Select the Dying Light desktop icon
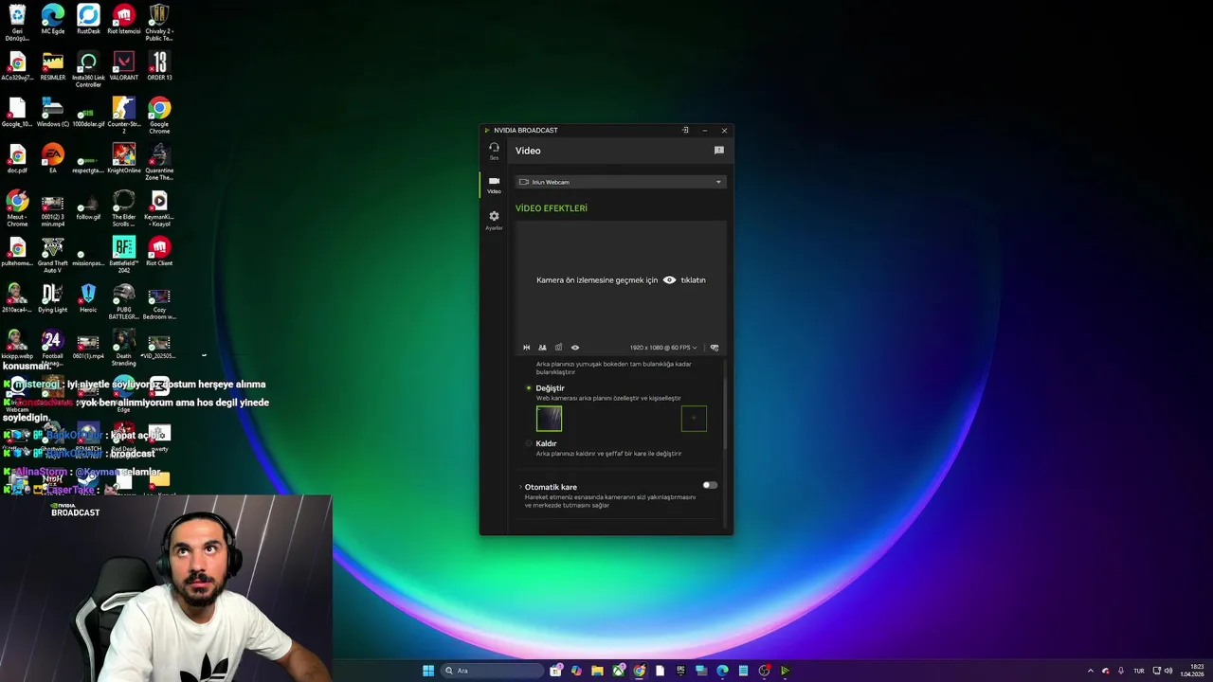 pyautogui.click(x=53, y=297)
